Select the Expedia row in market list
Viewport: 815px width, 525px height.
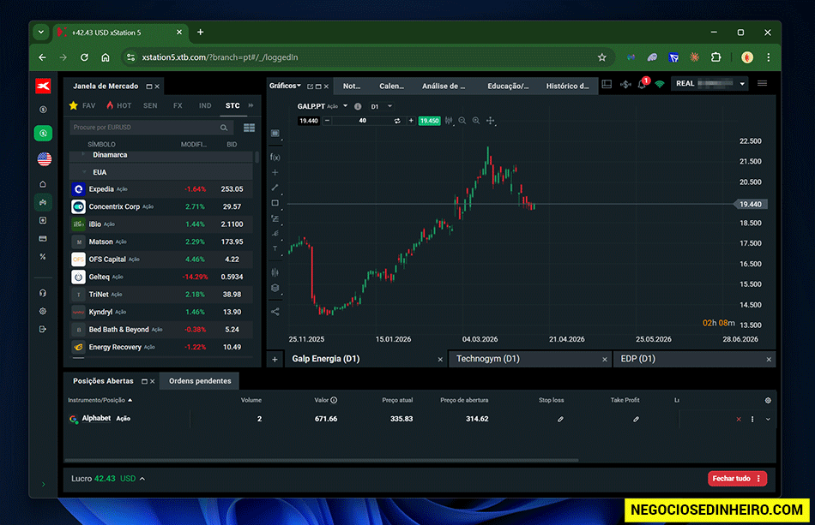click(161, 189)
